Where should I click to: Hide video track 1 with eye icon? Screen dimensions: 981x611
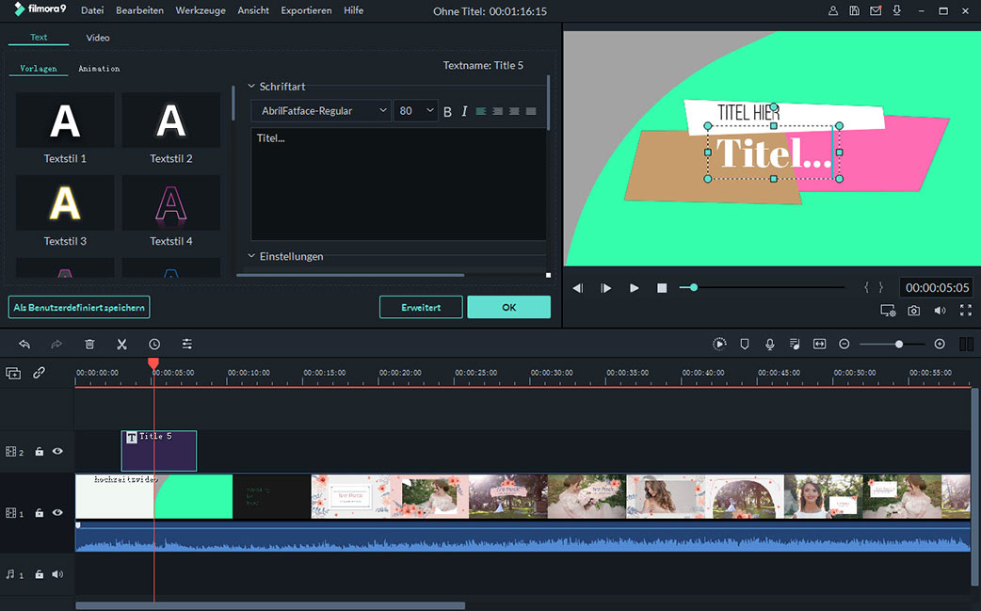click(57, 512)
